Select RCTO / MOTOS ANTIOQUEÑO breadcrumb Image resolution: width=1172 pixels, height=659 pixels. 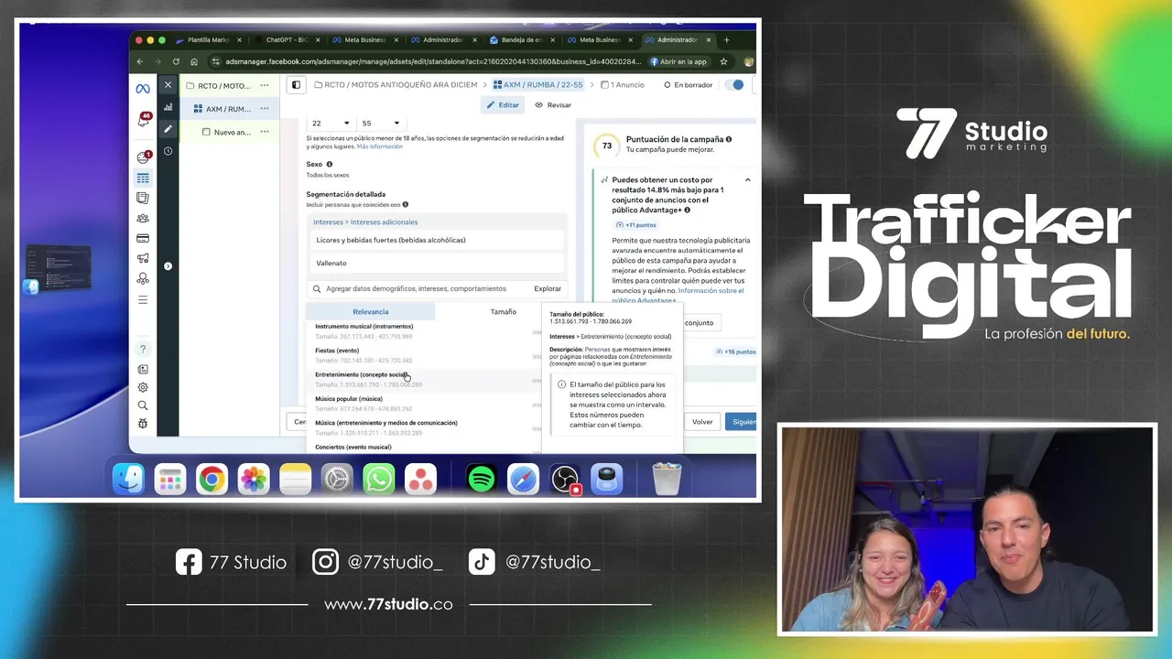(x=395, y=85)
